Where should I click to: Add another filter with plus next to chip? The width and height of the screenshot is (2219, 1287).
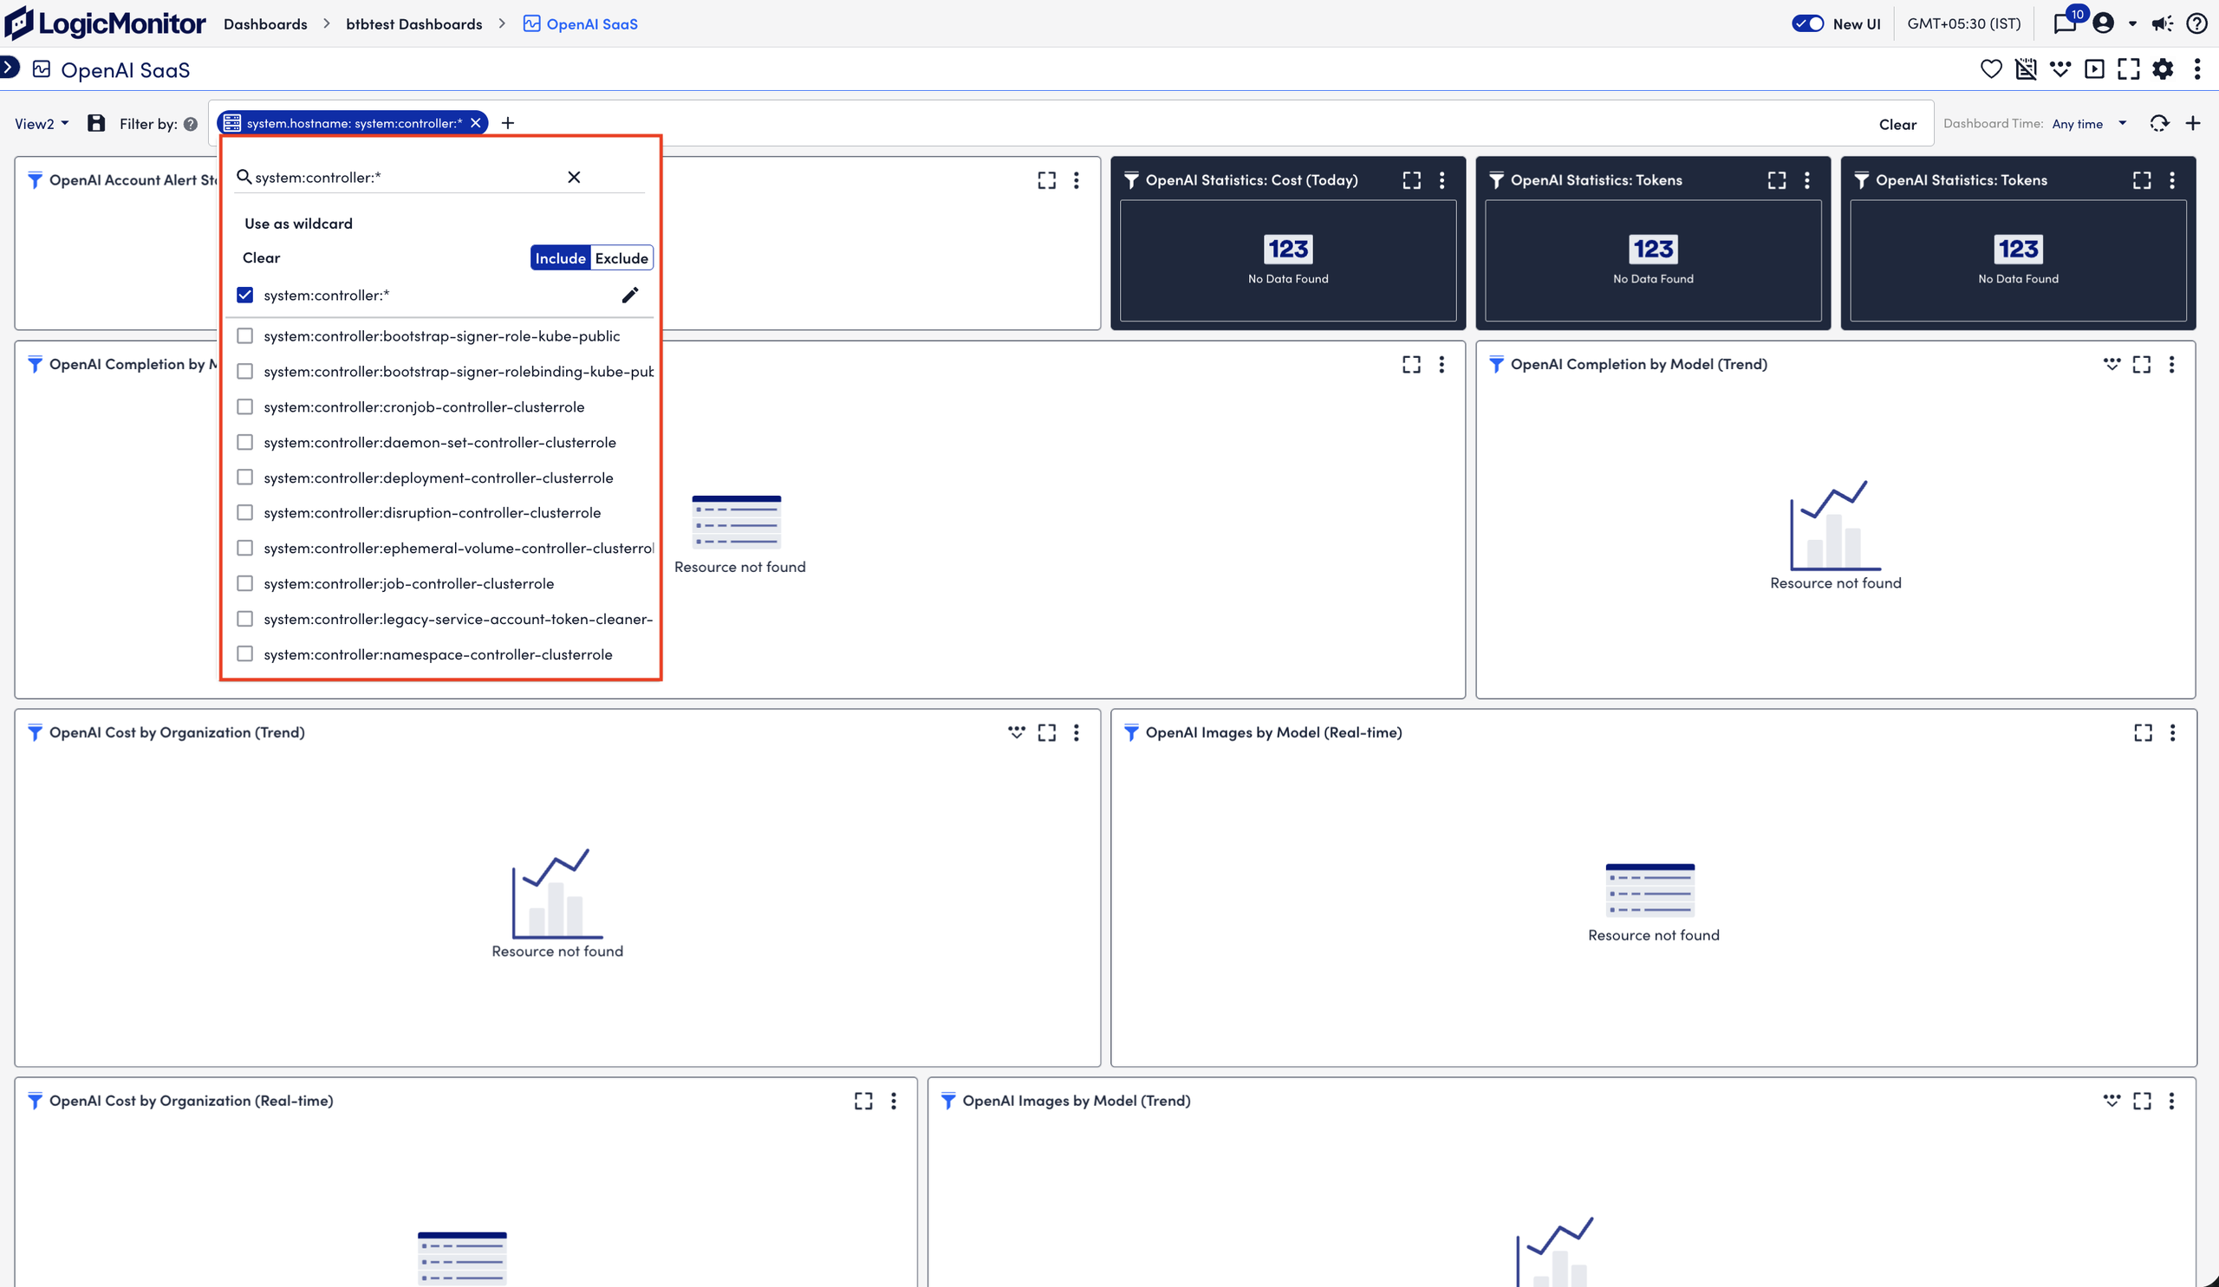point(508,123)
